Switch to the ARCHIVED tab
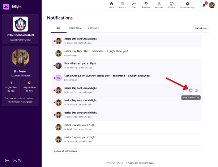Image resolution: width=218 pixels, height=167 pixels. pos(93,28)
